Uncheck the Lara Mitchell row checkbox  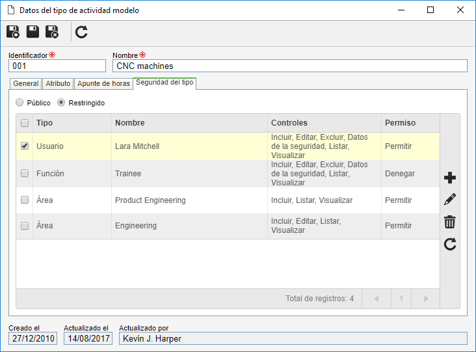[x=25, y=146]
